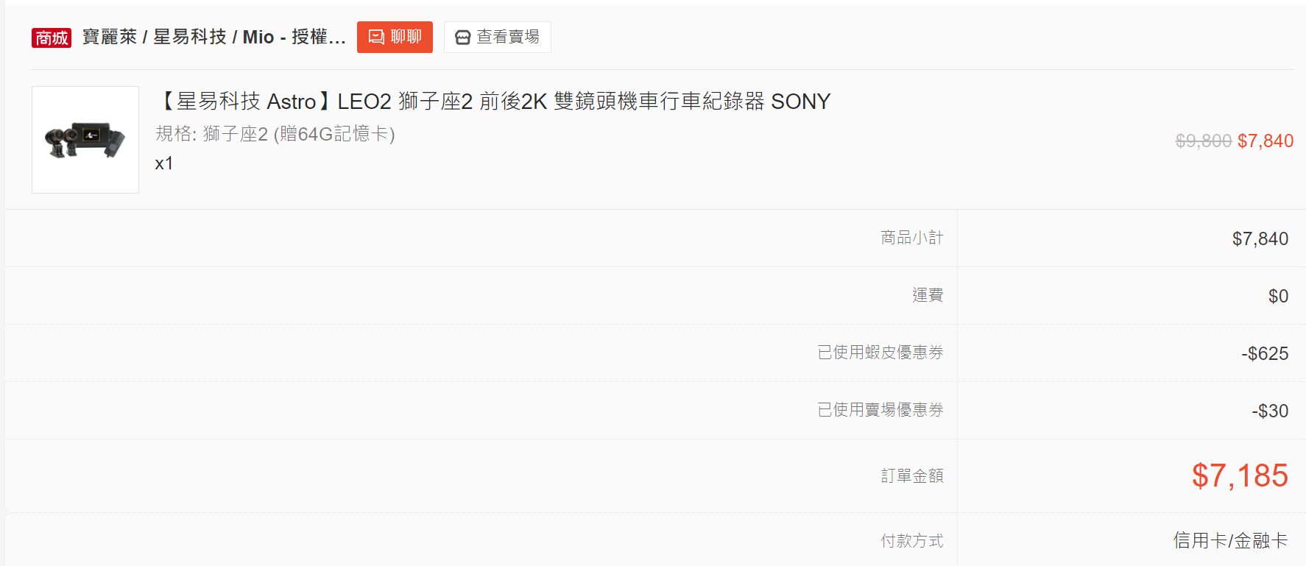Click the red 商城 mall badge
1306x566 pixels.
click(x=52, y=38)
